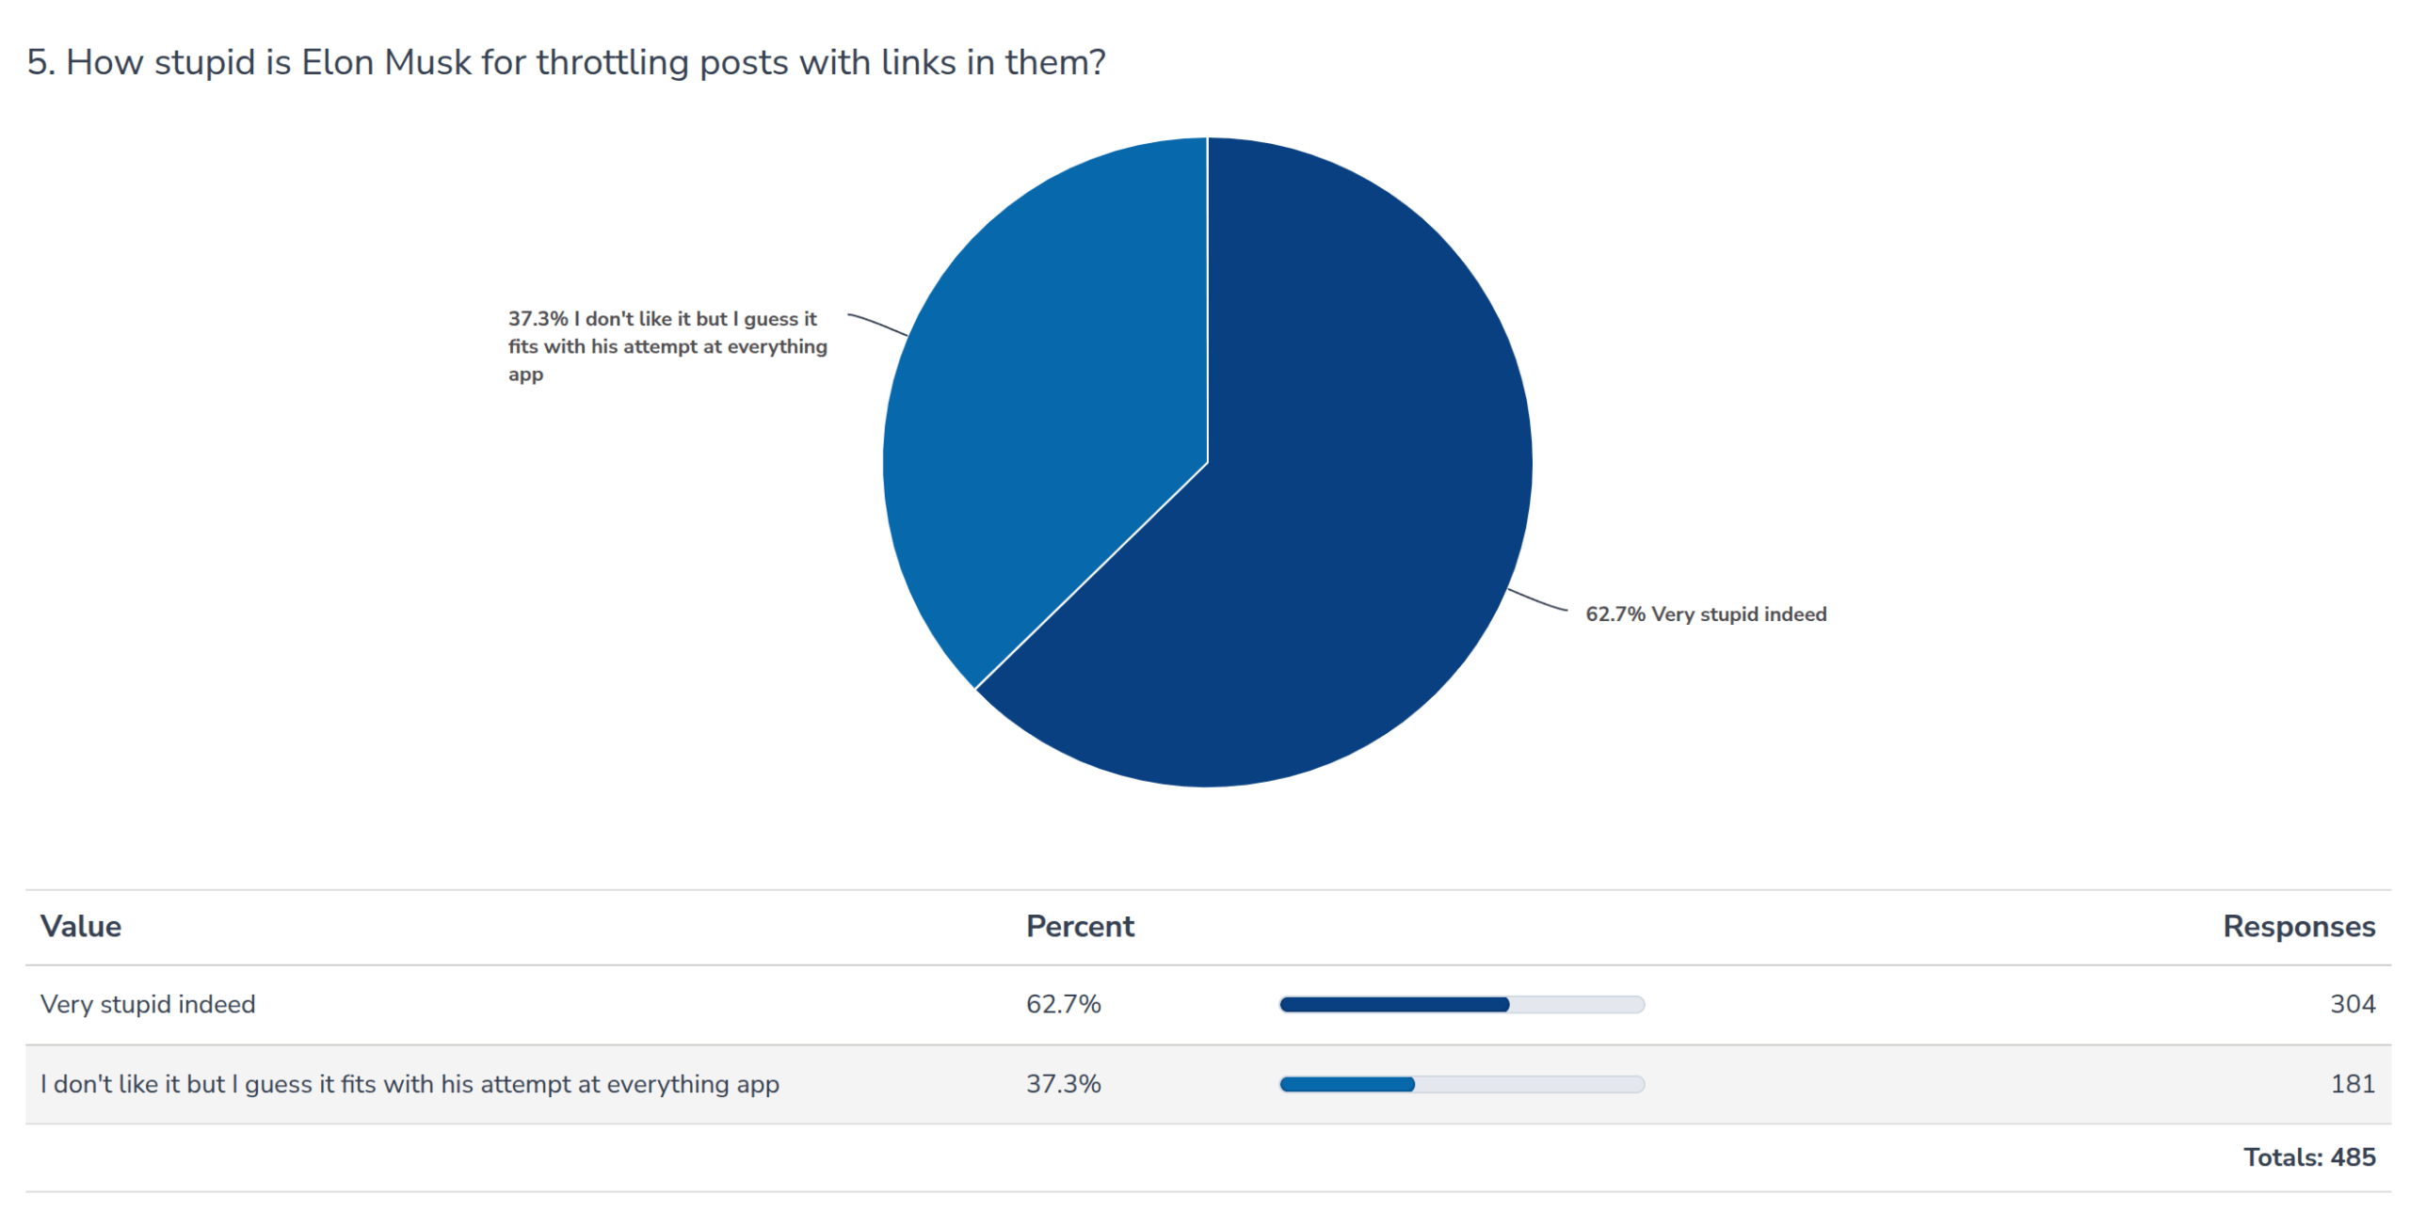The height and width of the screenshot is (1211, 2410).
Task: Click the filled part of the 62.7% bar
Action: pyautogui.click(x=1393, y=1005)
